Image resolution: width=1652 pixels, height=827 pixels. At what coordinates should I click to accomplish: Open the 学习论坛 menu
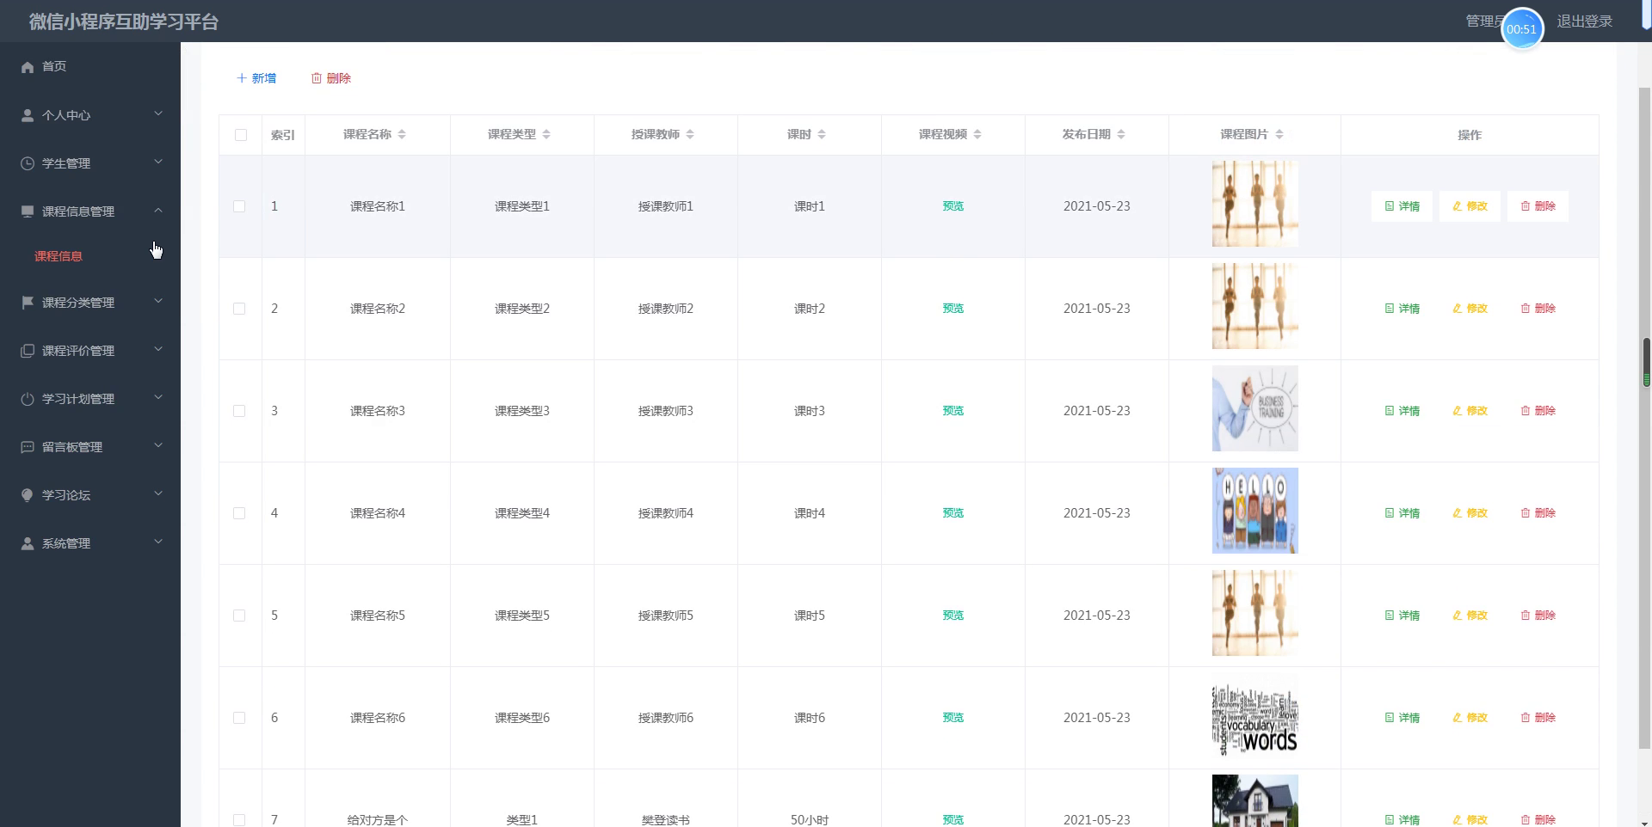click(x=90, y=495)
